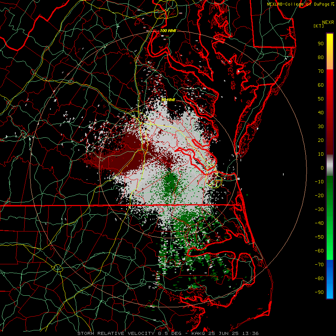336x336 pixels.
Task: Click the -20 value on velocity scale
Action: (319, 196)
